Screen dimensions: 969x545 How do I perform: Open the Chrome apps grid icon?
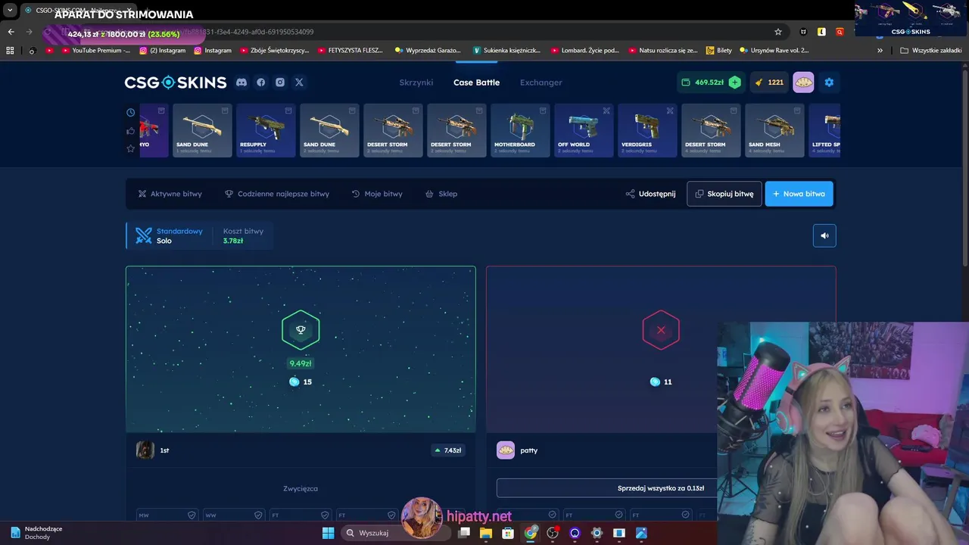coord(10,51)
